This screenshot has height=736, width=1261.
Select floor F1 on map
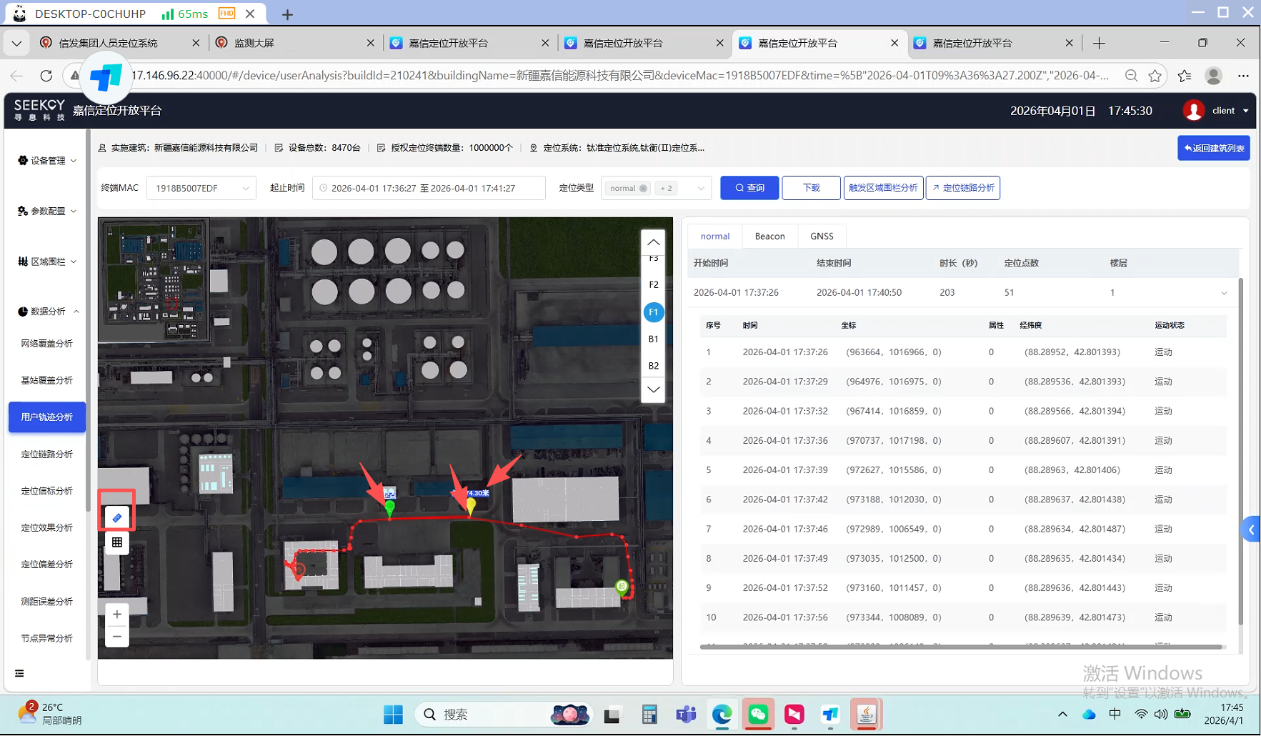(653, 312)
